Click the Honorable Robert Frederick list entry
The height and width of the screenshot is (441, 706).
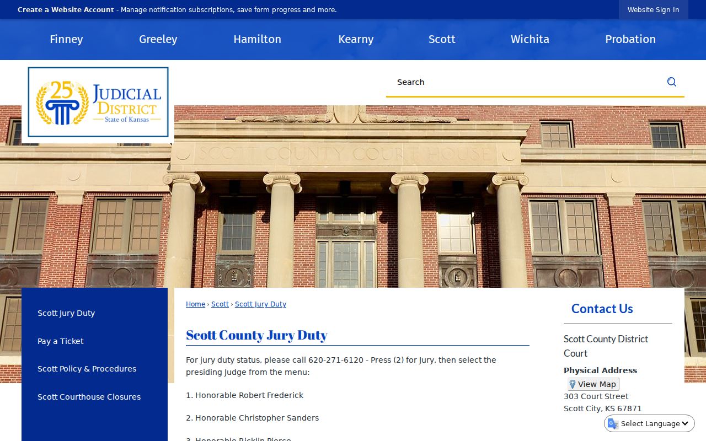244,395
